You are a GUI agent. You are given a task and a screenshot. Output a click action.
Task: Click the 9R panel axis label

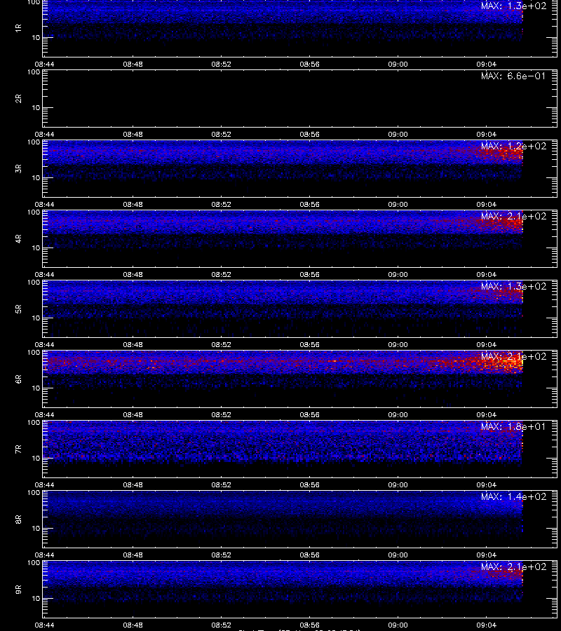tap(18, 589)
